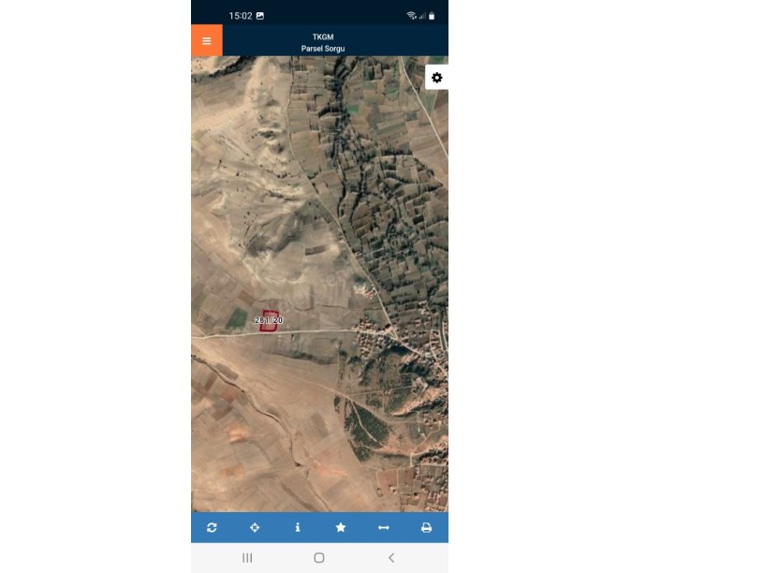The height and width of the screenshot is (573, 764).
Task: Select the double-arrow measure tool
Action: pos(384,527)
